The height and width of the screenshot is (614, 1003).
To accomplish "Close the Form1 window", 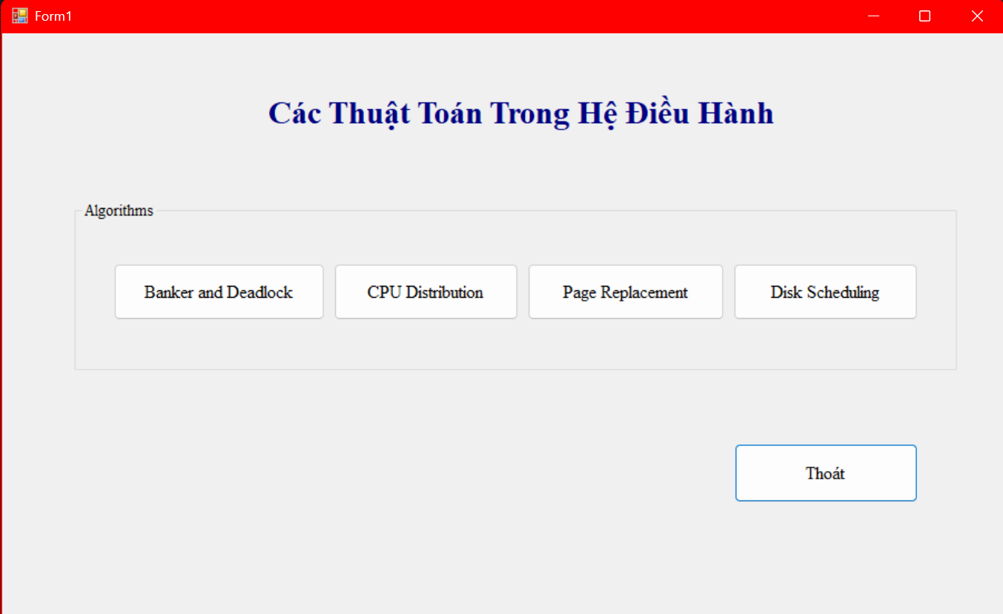I will tap(977, 16).
